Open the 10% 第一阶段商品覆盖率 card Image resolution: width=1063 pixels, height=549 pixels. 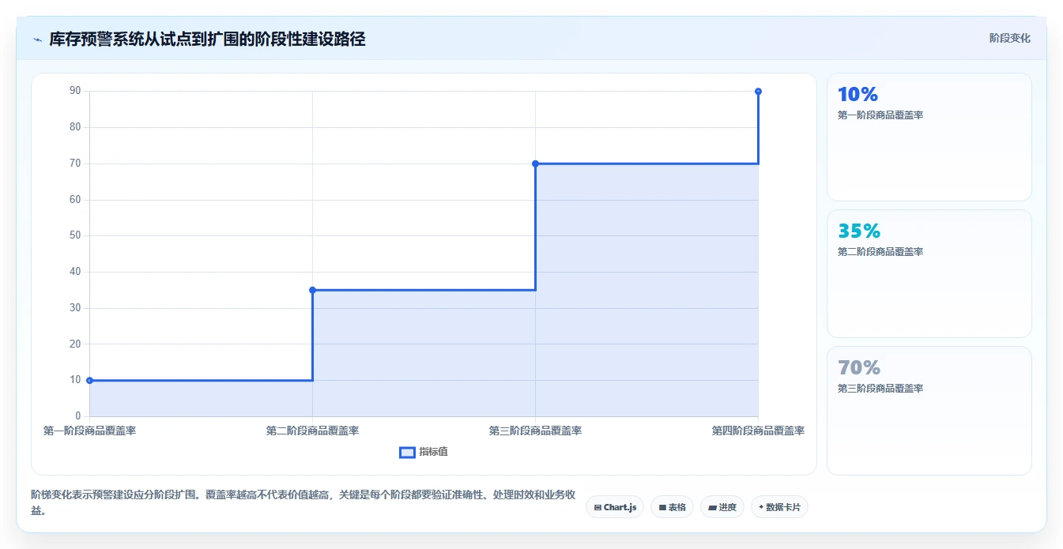(x=929, y=137)
